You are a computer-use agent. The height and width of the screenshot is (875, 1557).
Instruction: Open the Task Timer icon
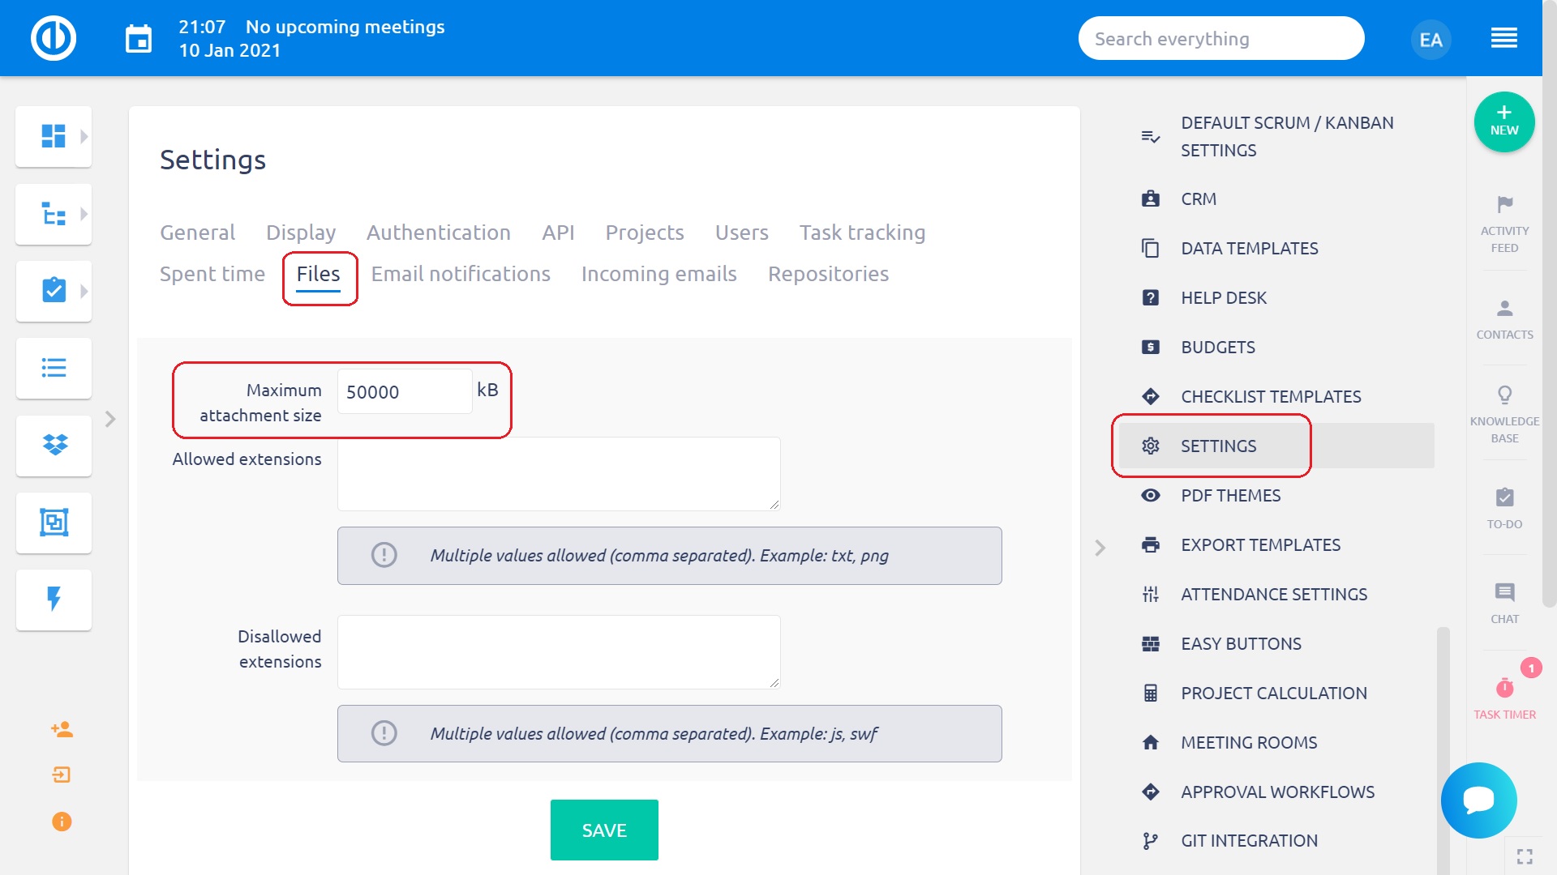click(1504, 689)
